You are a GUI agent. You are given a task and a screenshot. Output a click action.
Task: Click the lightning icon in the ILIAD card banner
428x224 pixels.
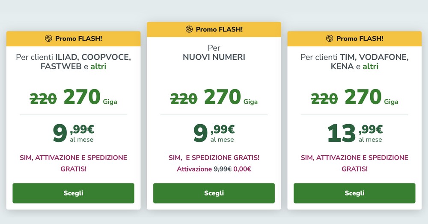point(48,38)
